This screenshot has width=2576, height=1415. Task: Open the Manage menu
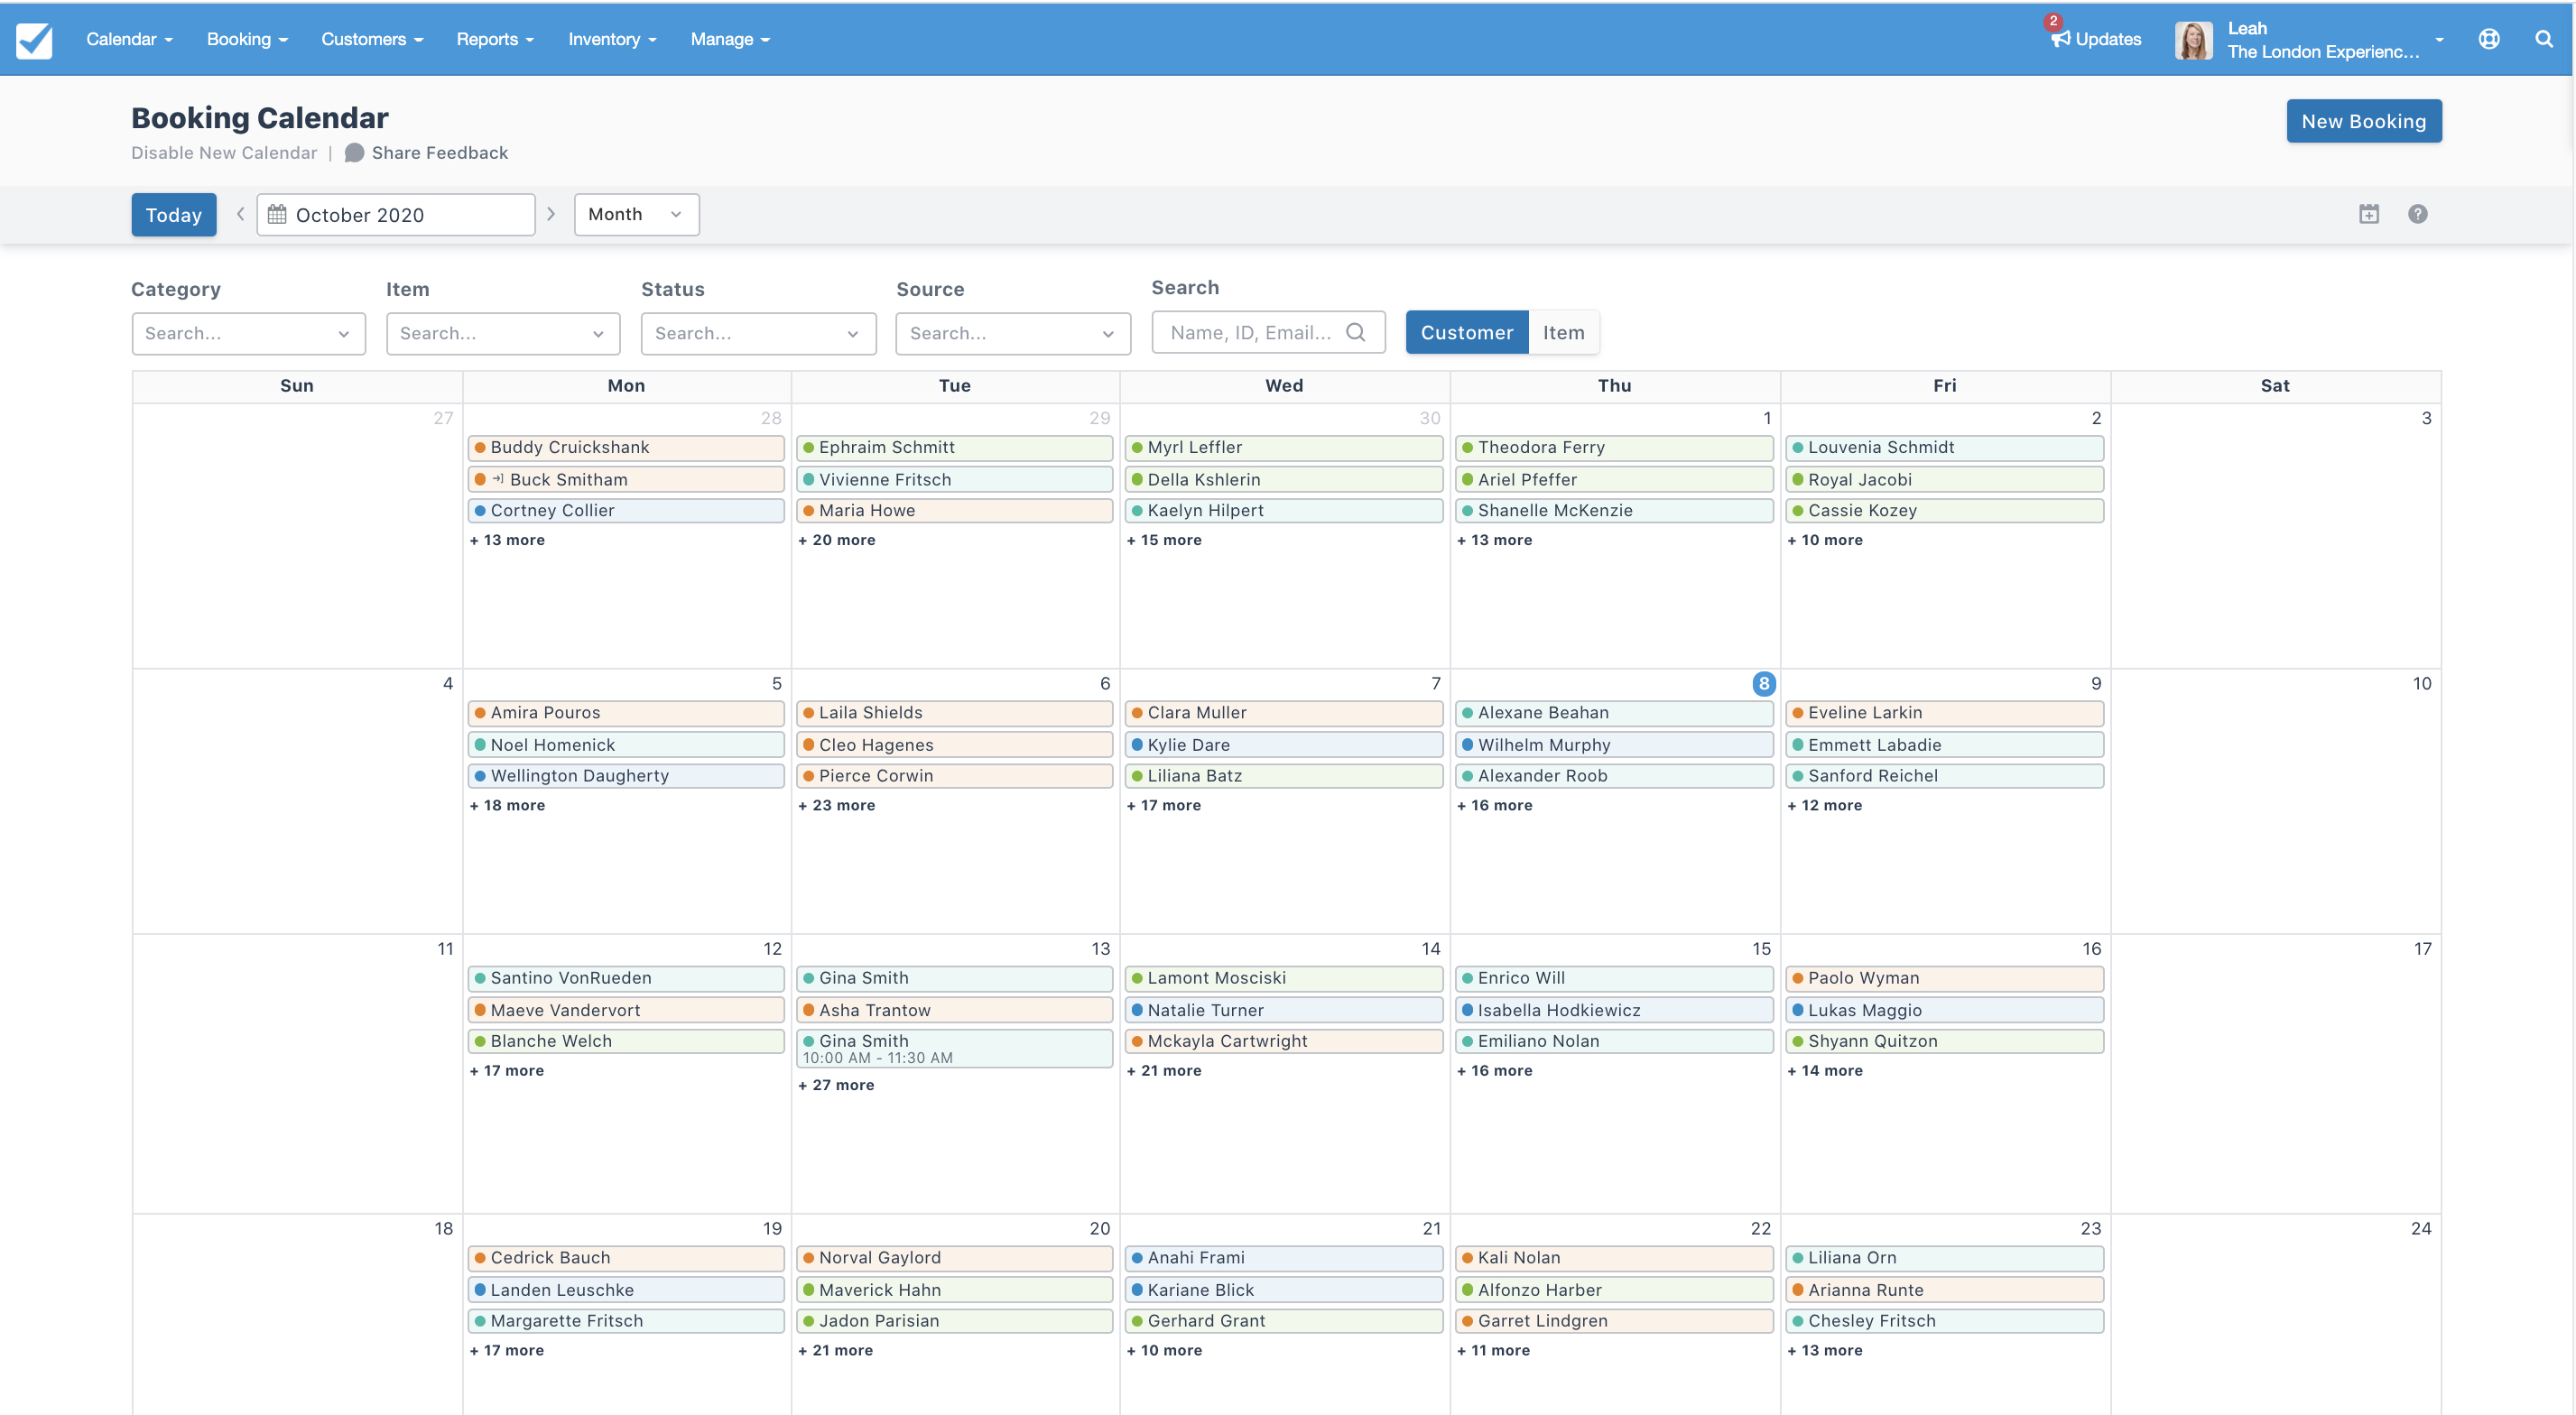(x=730, y=39)
